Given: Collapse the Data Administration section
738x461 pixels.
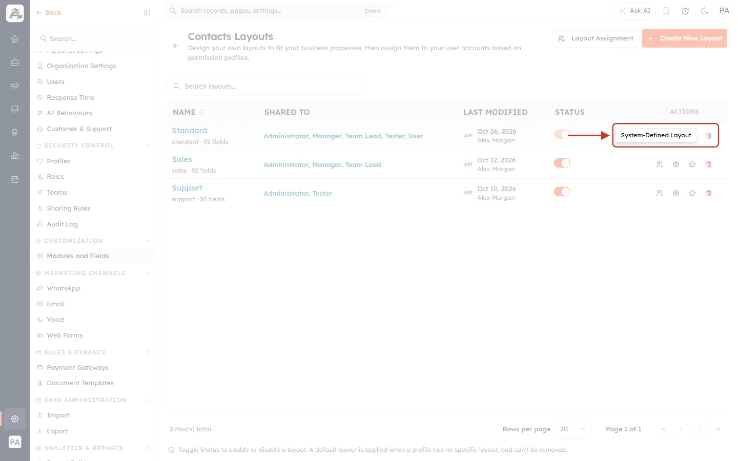Looking at the screenshot, I should click(x=148, y=400).
